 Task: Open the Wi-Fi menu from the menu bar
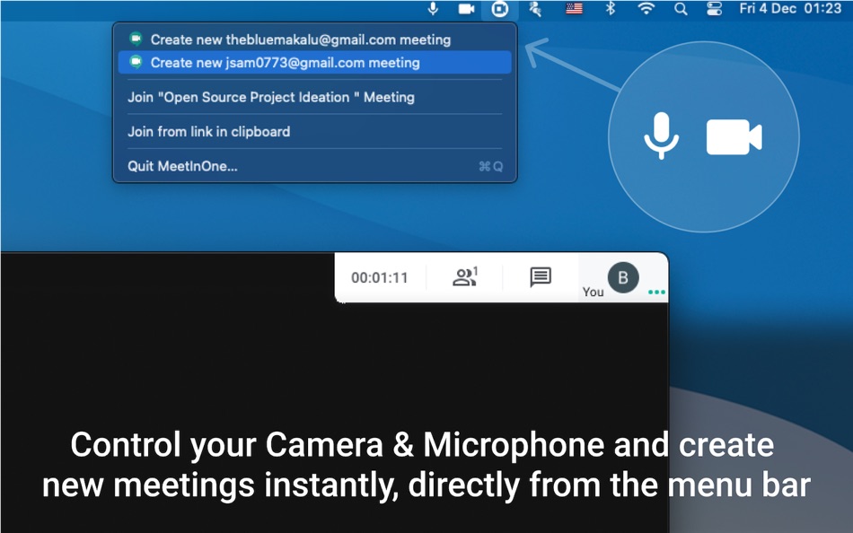646,10
